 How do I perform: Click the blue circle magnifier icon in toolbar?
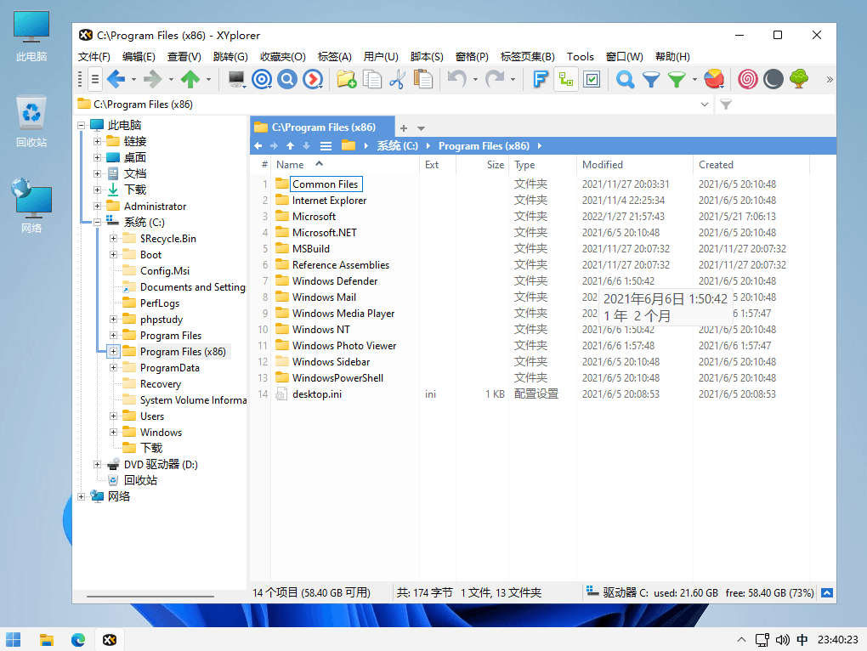click(x=287, y=80)
